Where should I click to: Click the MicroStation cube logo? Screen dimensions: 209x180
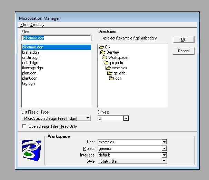[32, 151]
